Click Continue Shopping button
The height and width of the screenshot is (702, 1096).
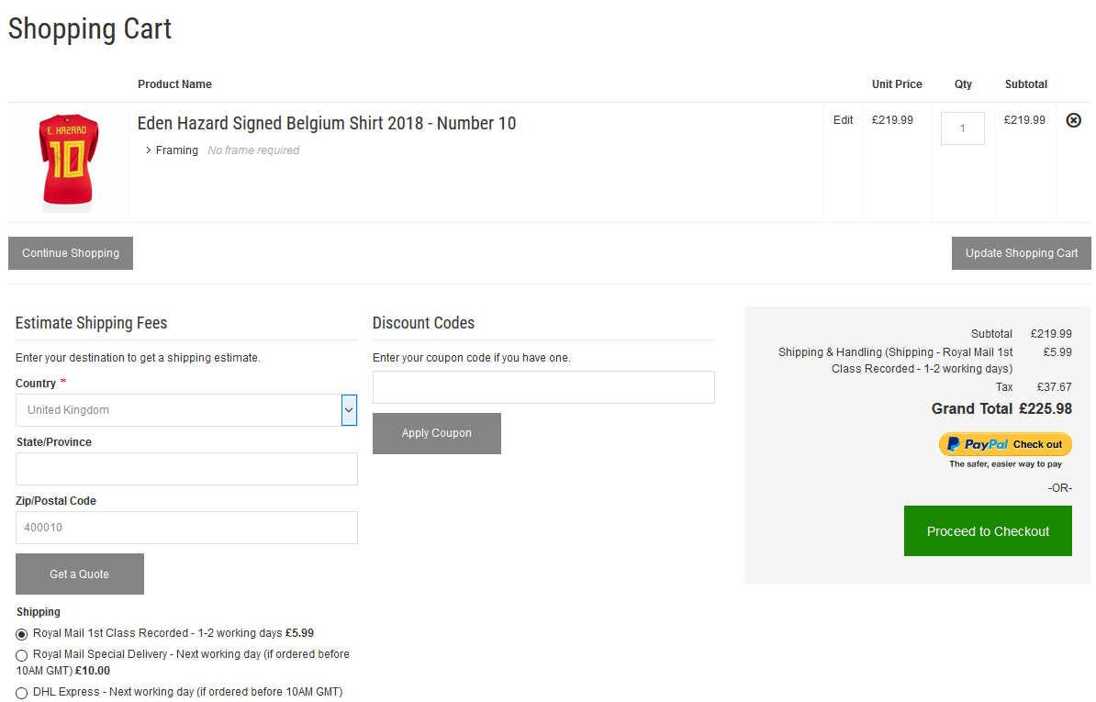click(x=71, y=253)
